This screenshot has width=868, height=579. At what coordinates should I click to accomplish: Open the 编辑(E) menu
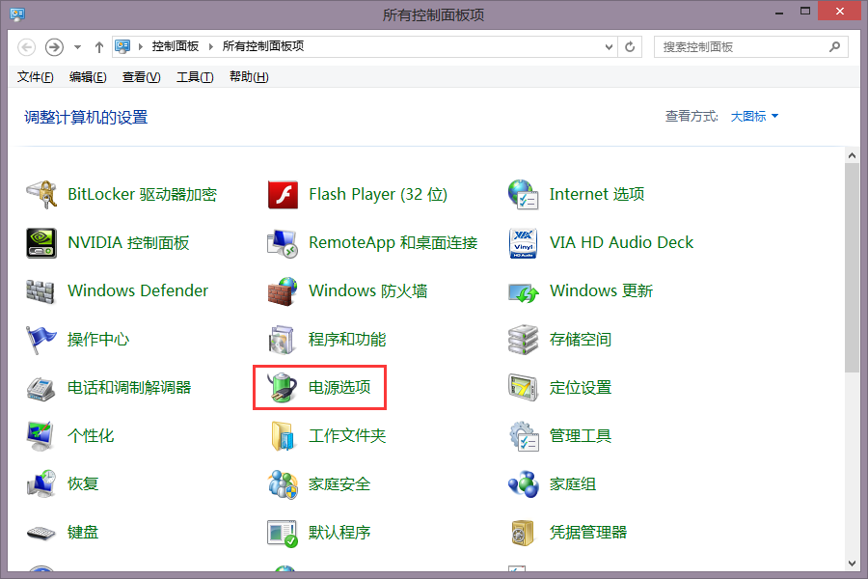tap(88, 77)
